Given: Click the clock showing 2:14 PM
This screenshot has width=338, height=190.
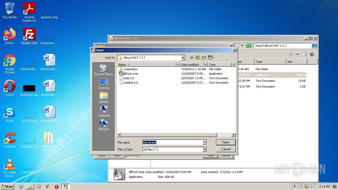Looking at the screenshot, I should click(x=324, y=187).
